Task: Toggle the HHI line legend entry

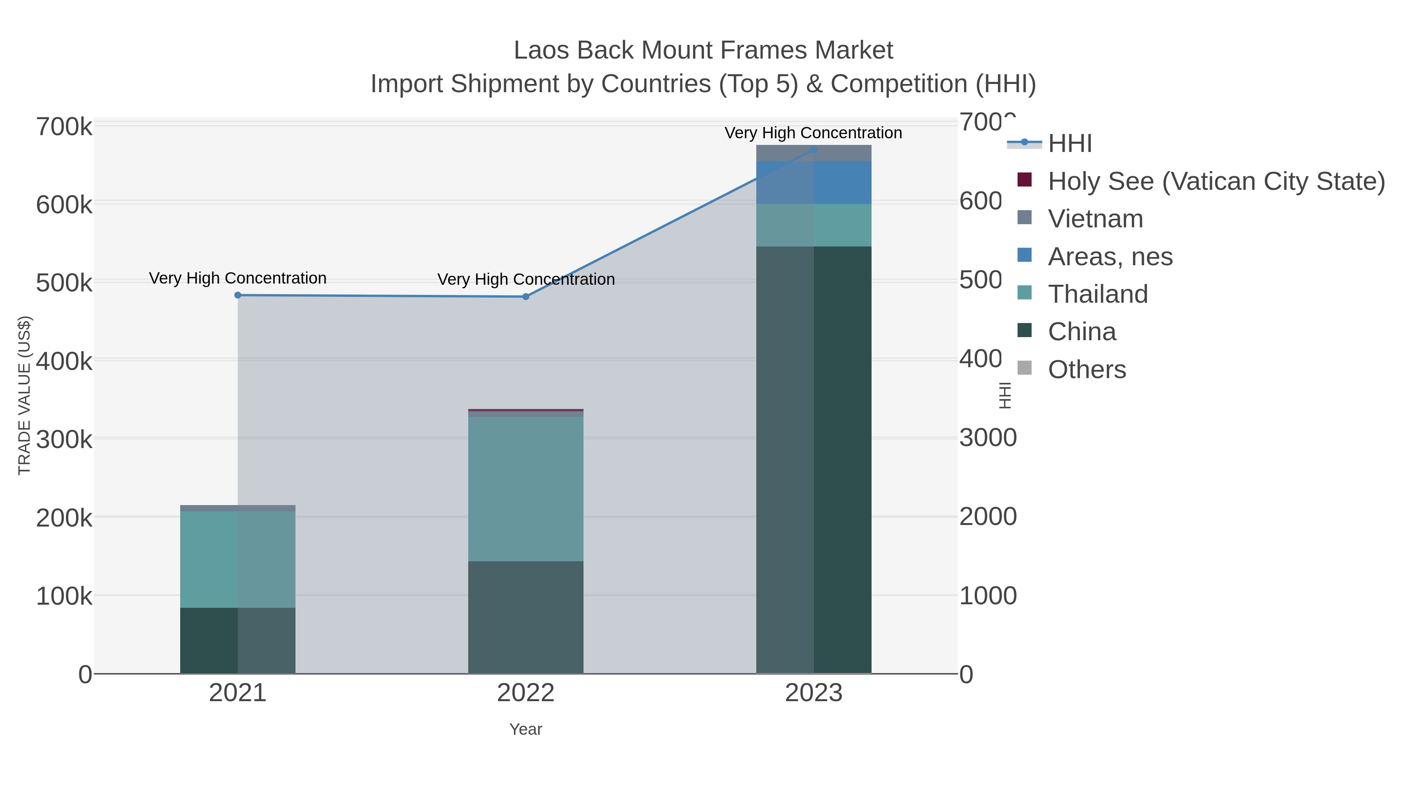Action: 1050,143
